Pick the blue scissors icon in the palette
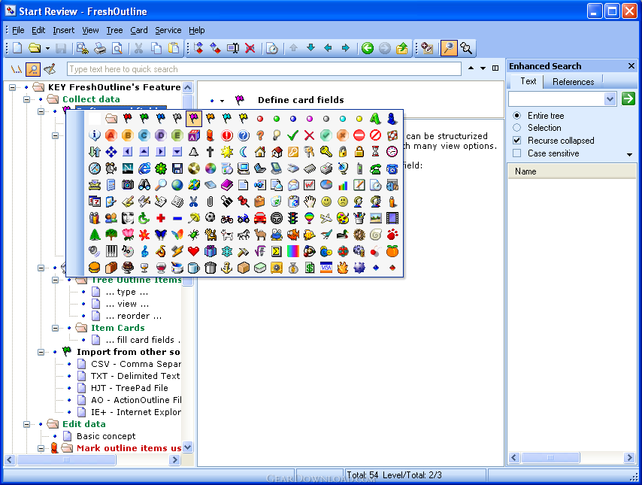This screenshot has width=642, height=485. (x=194, y=202)
